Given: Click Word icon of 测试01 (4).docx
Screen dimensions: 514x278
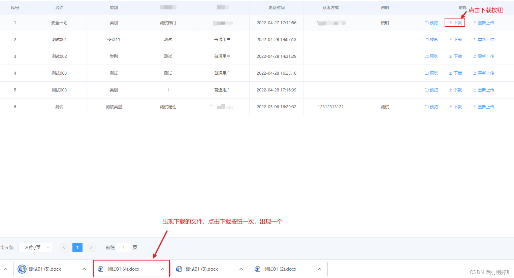Looking at the screenshot, I should click(x=100, y=269).
